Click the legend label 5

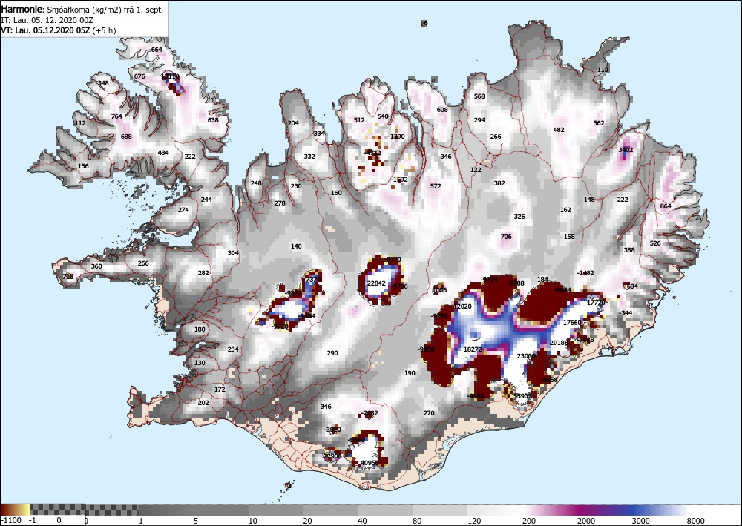tap(195, 520)
